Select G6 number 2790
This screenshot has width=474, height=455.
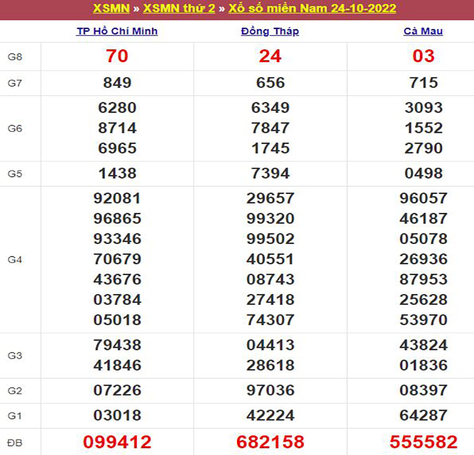click(x=423, y=148)
